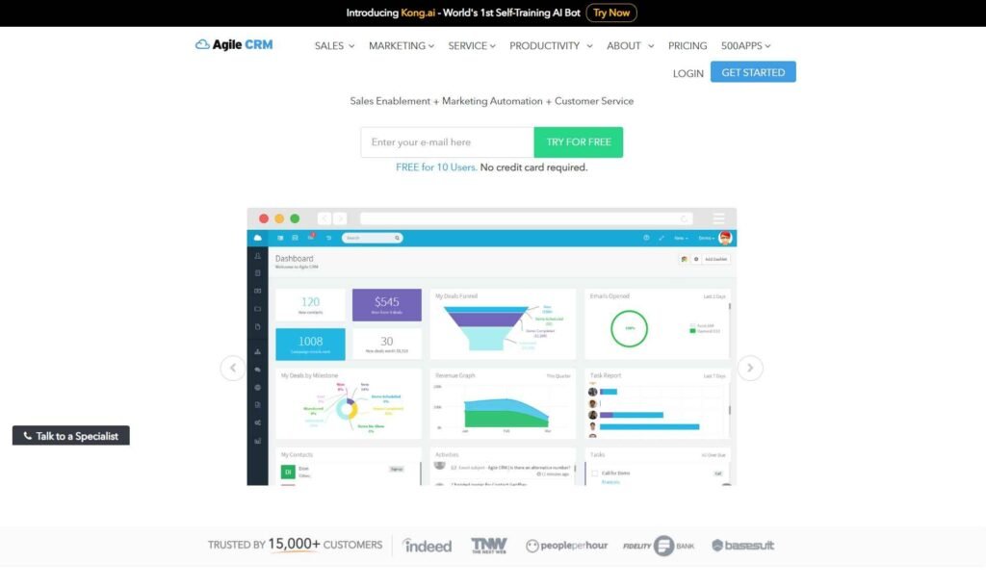Click the Revenue Graph chart

pos(503,403)
